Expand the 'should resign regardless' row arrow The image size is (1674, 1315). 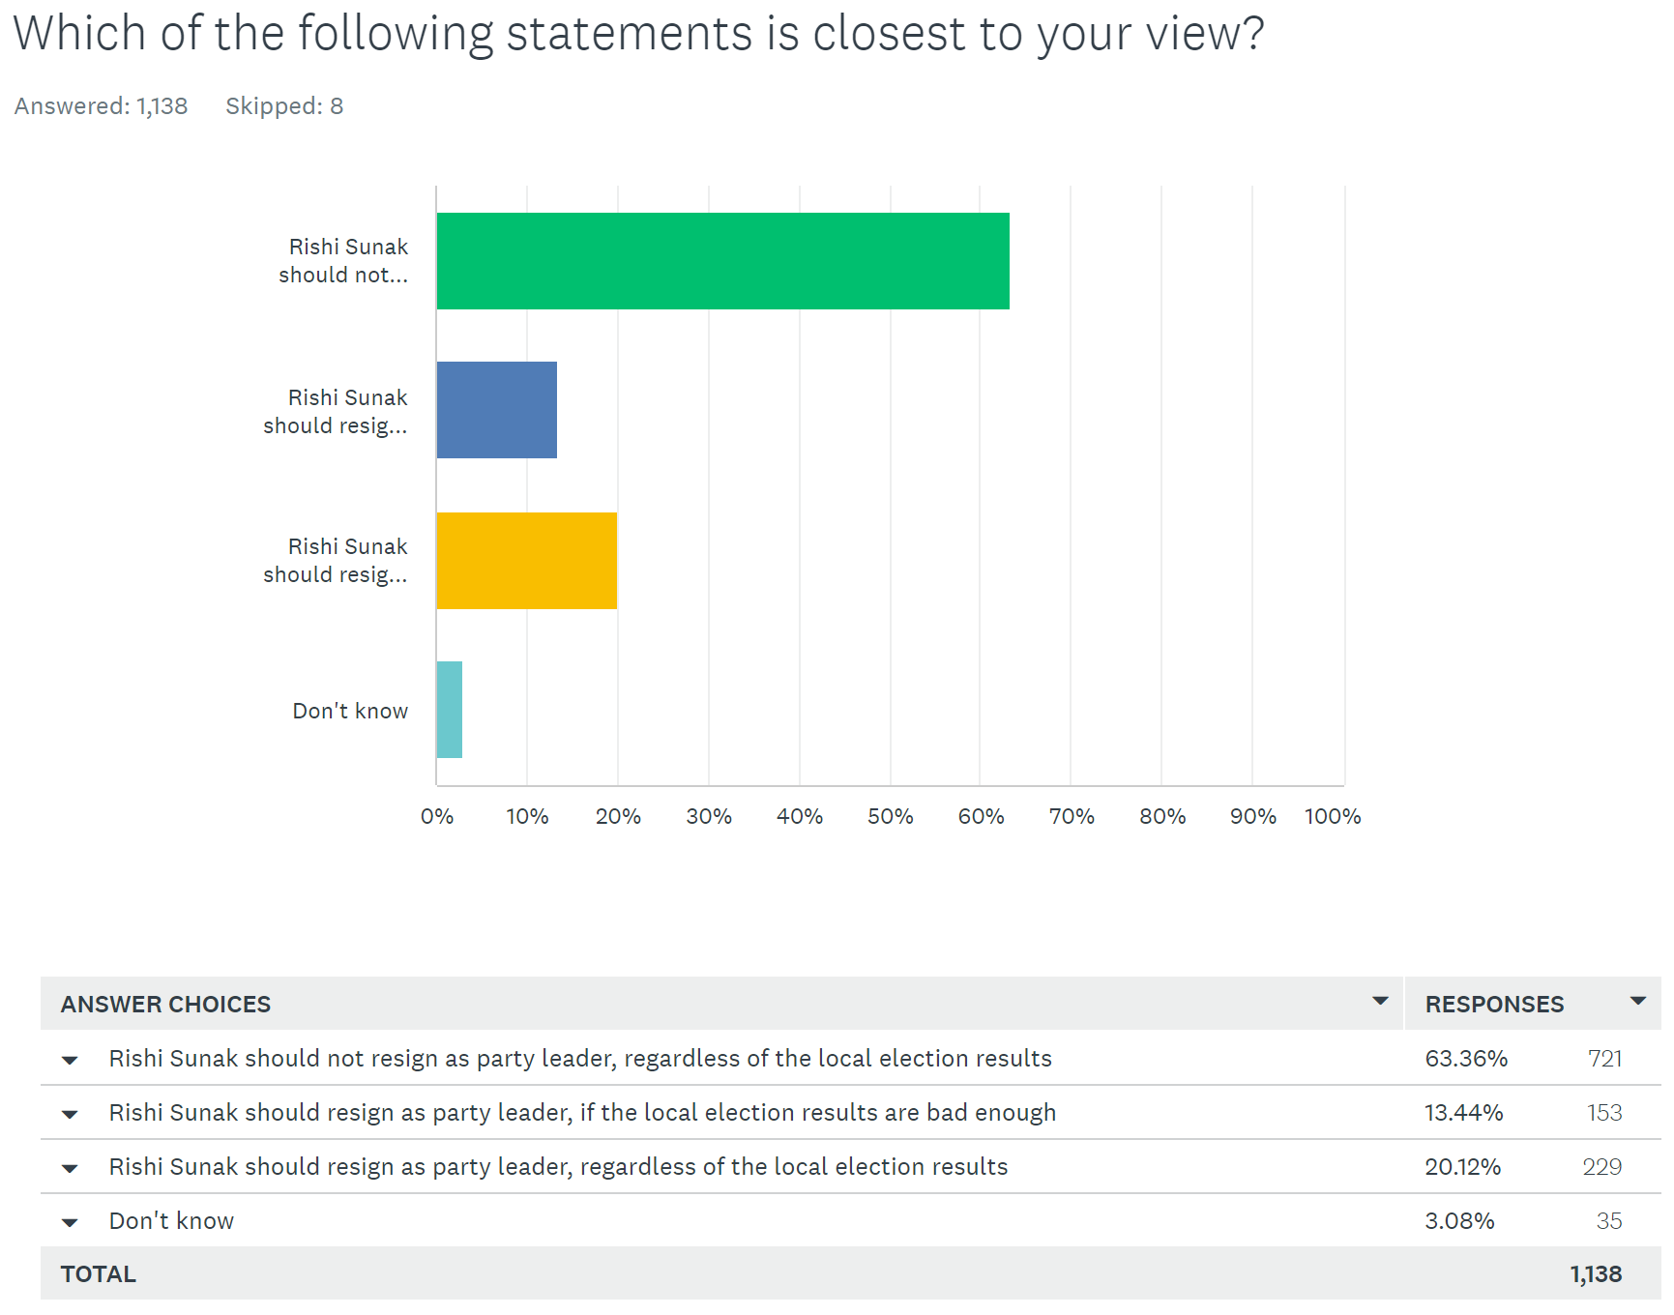point(70,1168)
